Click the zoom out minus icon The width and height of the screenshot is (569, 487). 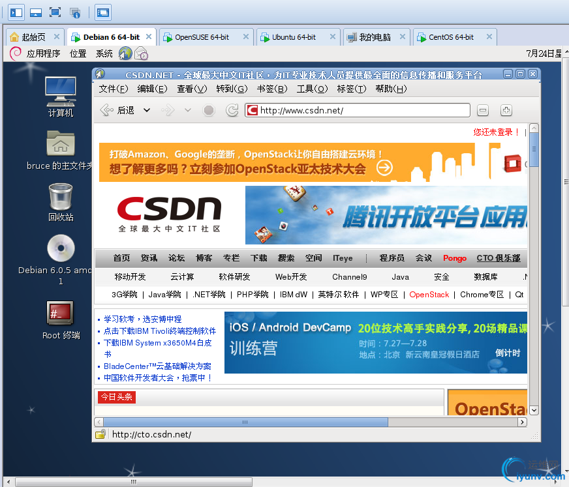coord(483,110)
